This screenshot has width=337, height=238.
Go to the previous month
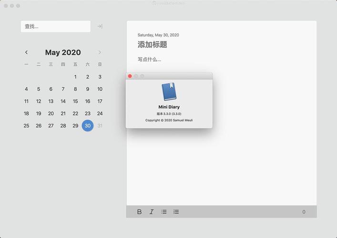26,52
